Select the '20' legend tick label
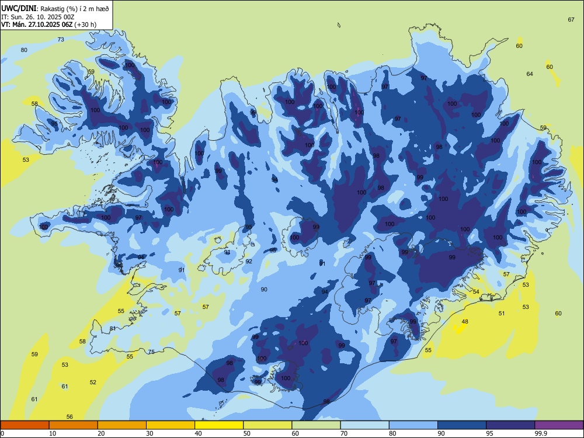The height and width of the screenshot is (438, 584). [x=101, y=433]
